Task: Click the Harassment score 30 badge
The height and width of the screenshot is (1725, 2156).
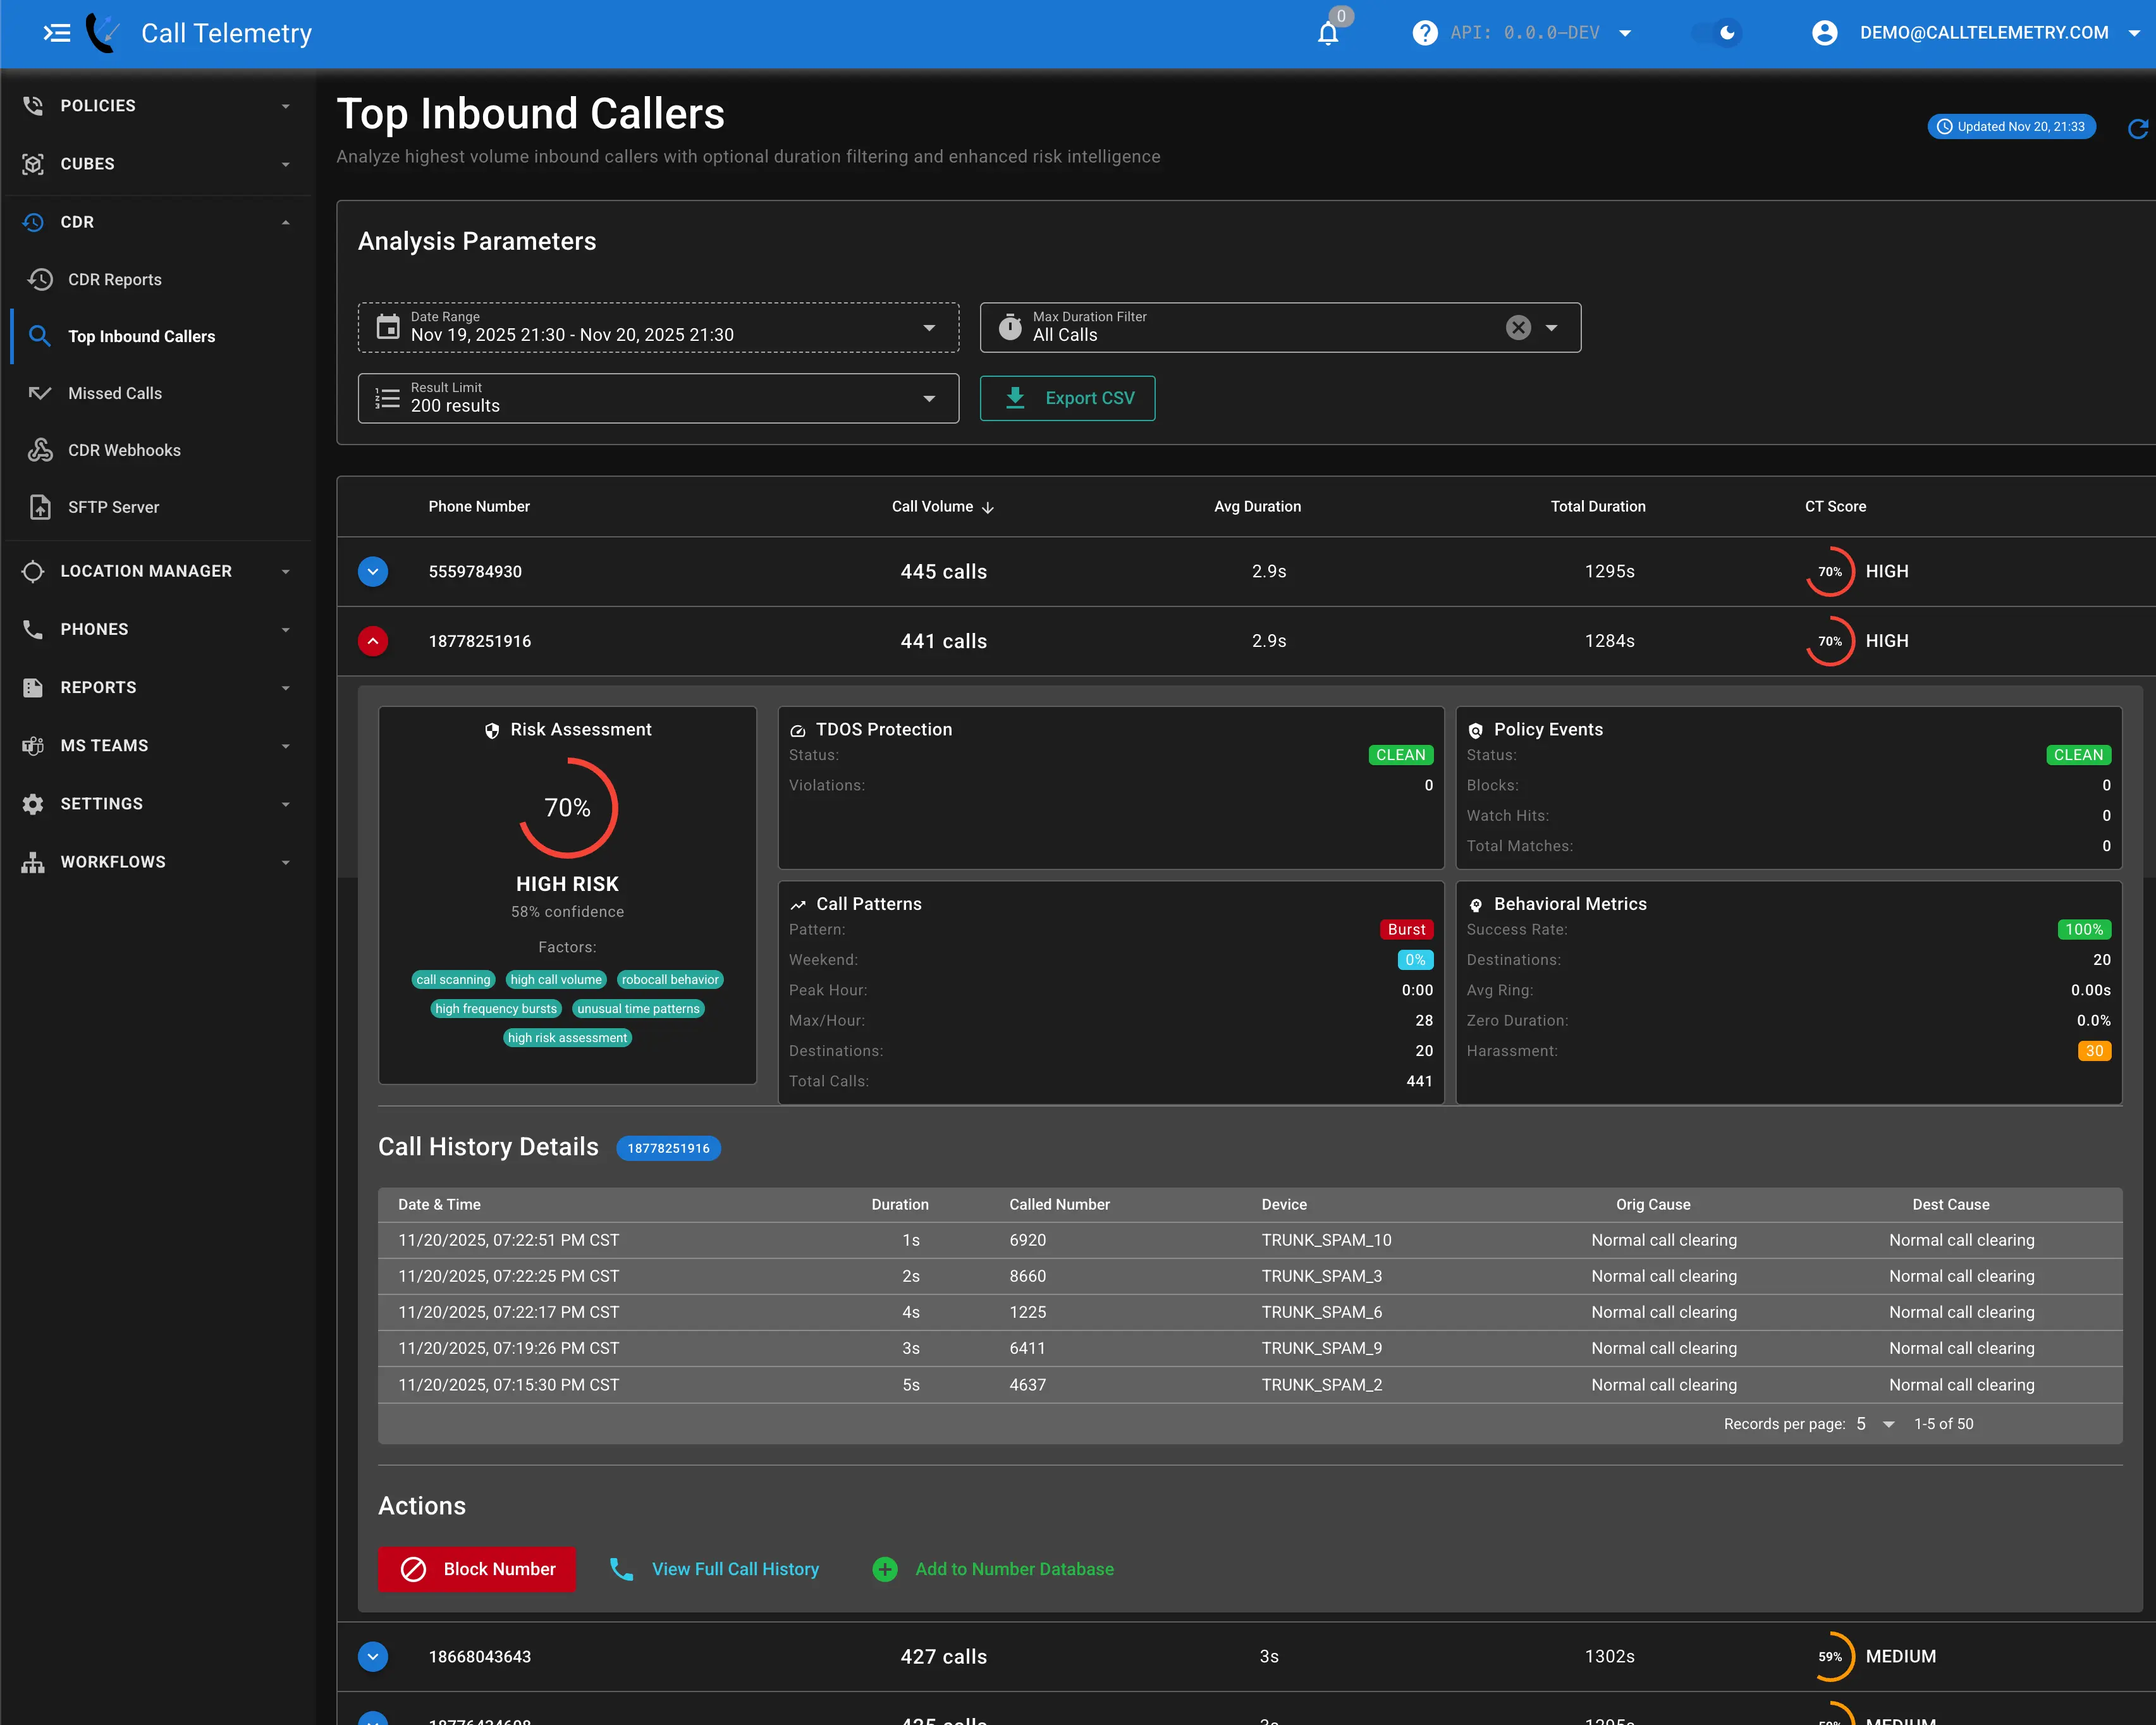Action: [x=2094, y=1051]
